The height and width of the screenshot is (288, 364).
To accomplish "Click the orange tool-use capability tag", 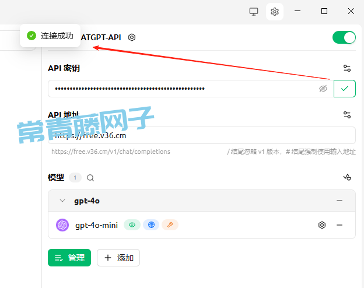I will click(170, 224).
